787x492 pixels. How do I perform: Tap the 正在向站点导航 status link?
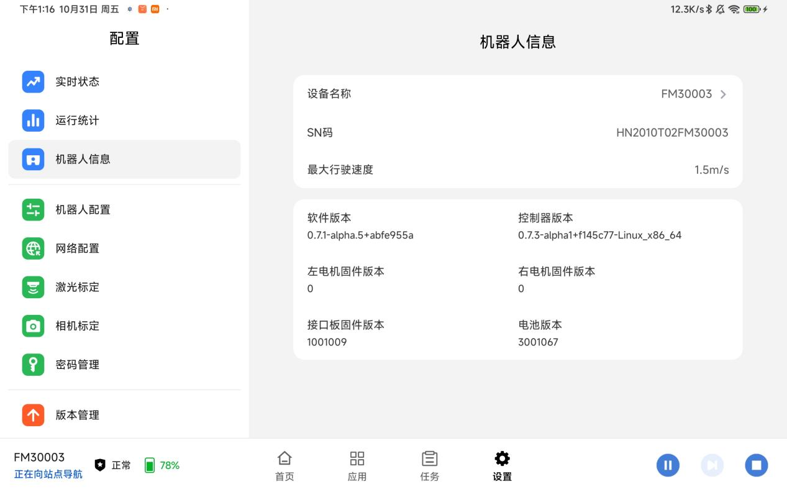(x=48, y=474)
